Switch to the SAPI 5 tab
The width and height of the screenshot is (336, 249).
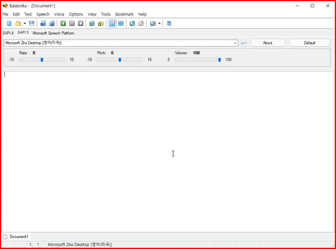coord(23,33)
